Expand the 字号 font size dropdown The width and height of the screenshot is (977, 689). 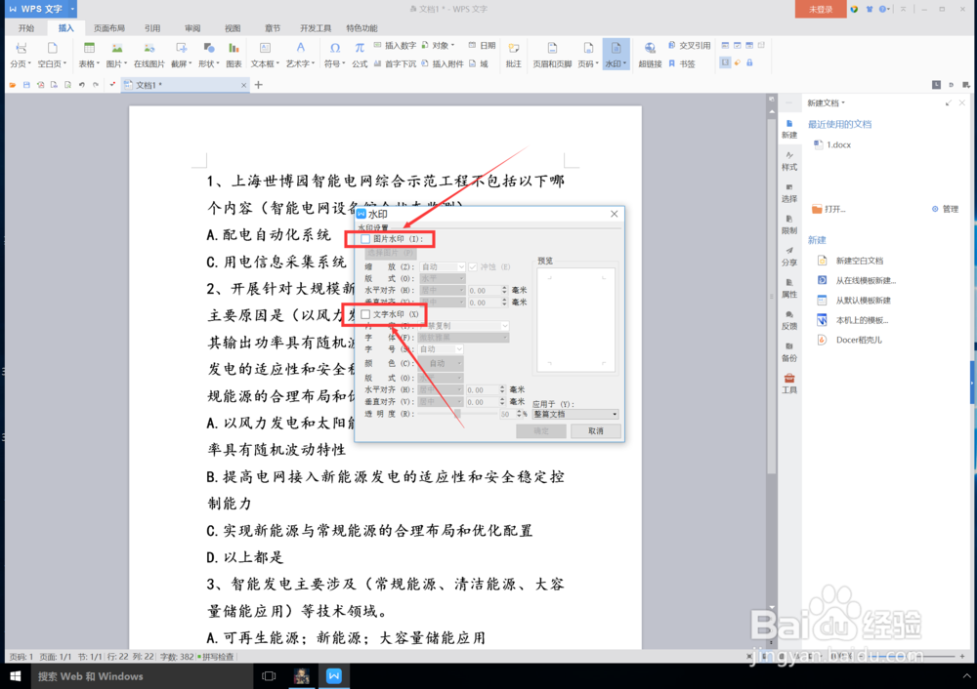(x=458, y=349)
